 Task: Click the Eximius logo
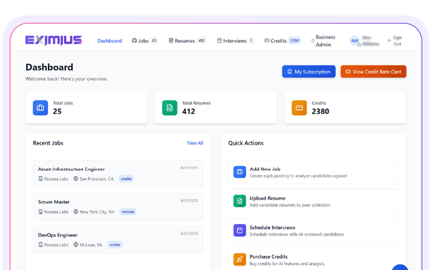[x=53, y=40]
